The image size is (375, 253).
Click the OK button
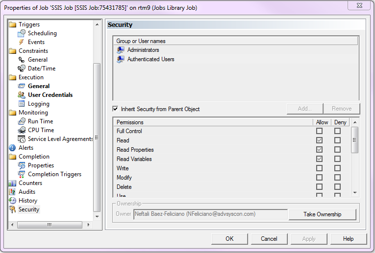(x=229, y=239)
